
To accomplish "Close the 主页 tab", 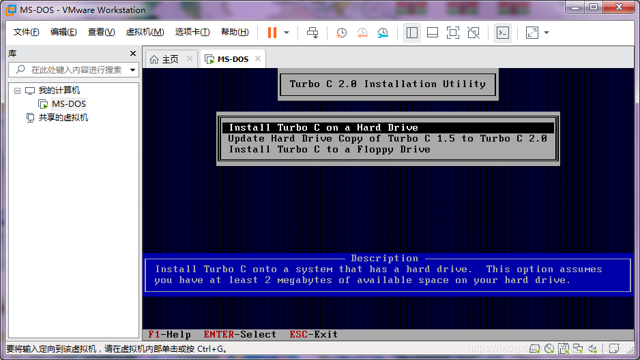I will click(190, 59).
